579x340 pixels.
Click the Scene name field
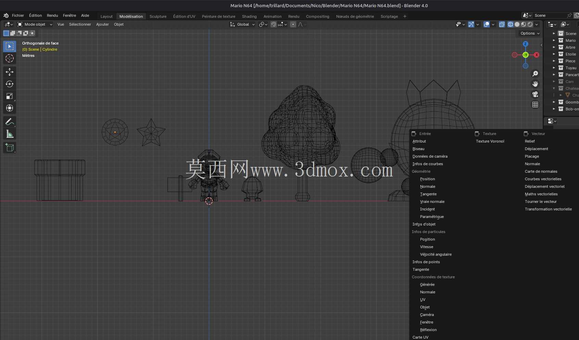(550, 15)
